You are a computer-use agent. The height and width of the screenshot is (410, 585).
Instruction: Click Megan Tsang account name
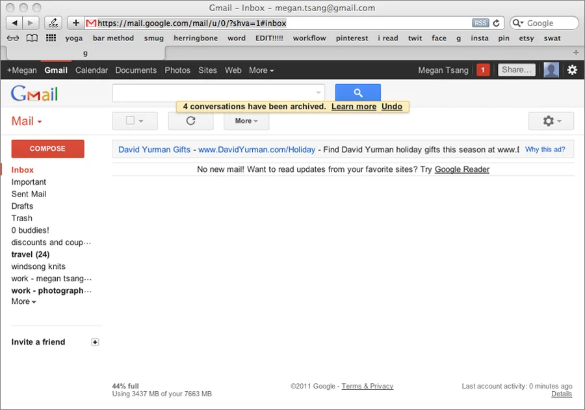pos(443,70)
